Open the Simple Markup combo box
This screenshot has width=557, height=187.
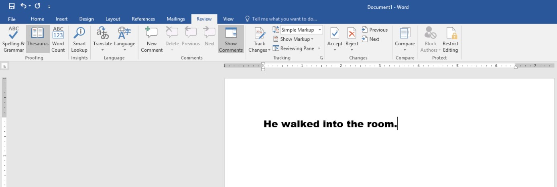[x=301, y=30]
